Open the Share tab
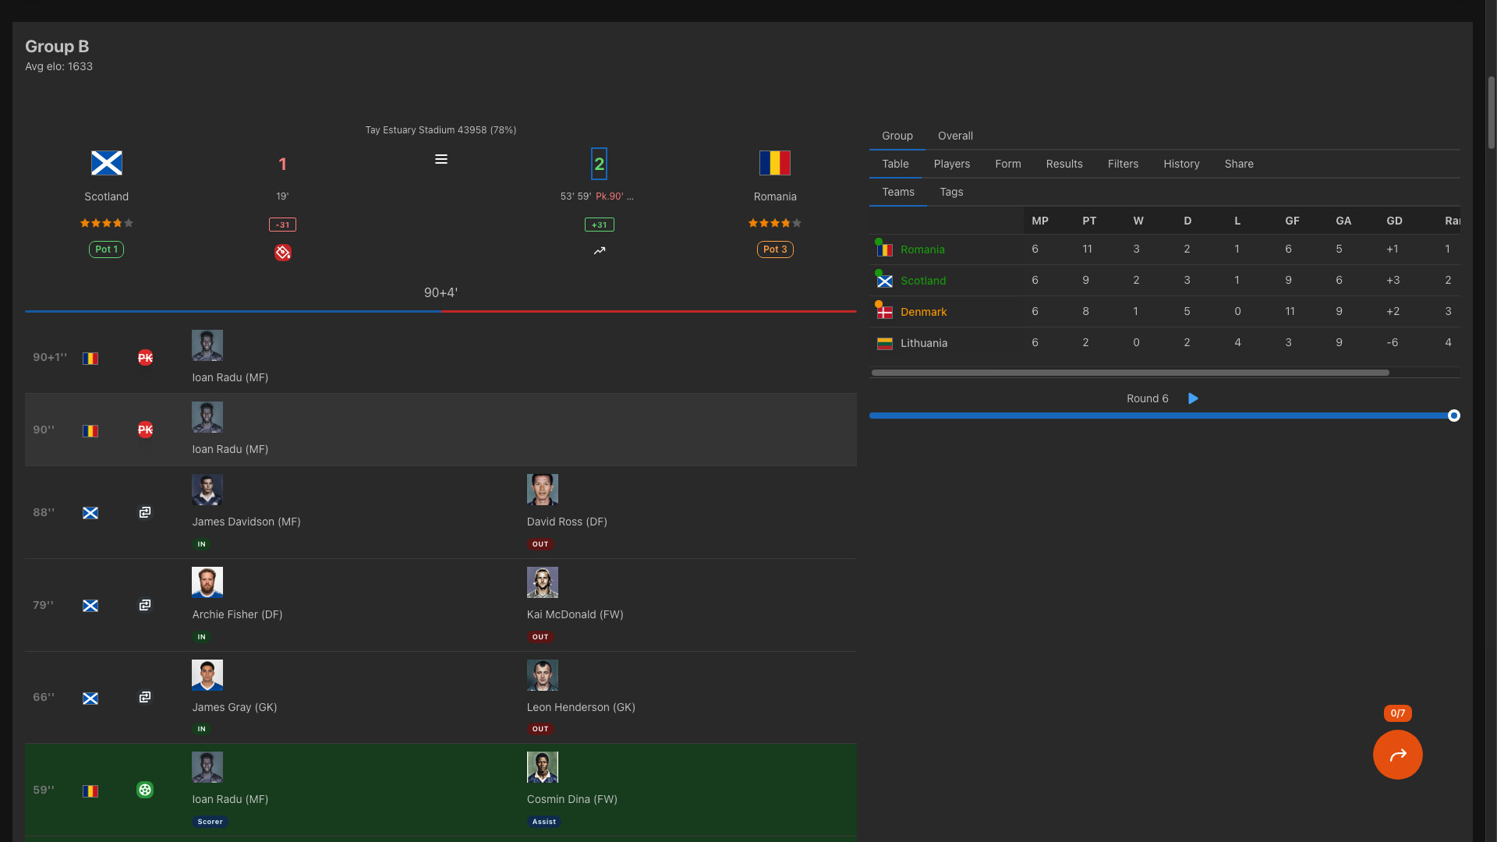1497x842 pixels. (1239, 164)
